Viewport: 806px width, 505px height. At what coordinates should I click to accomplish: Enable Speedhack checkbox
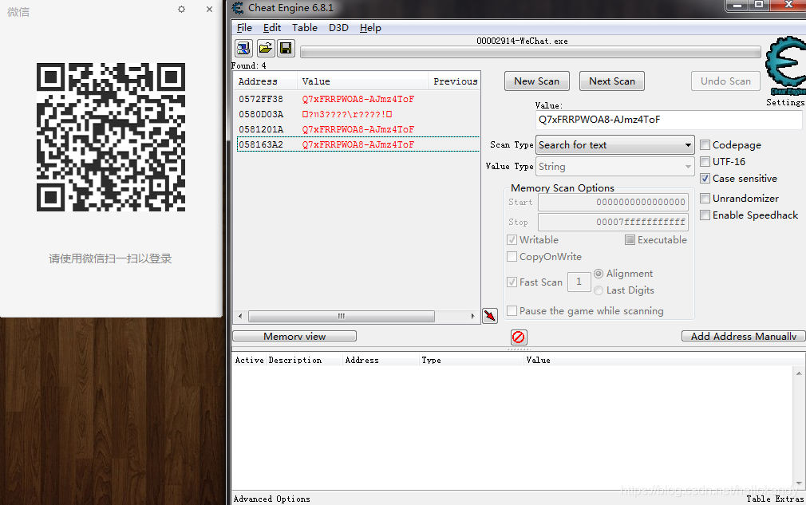[x=705, y=215]
